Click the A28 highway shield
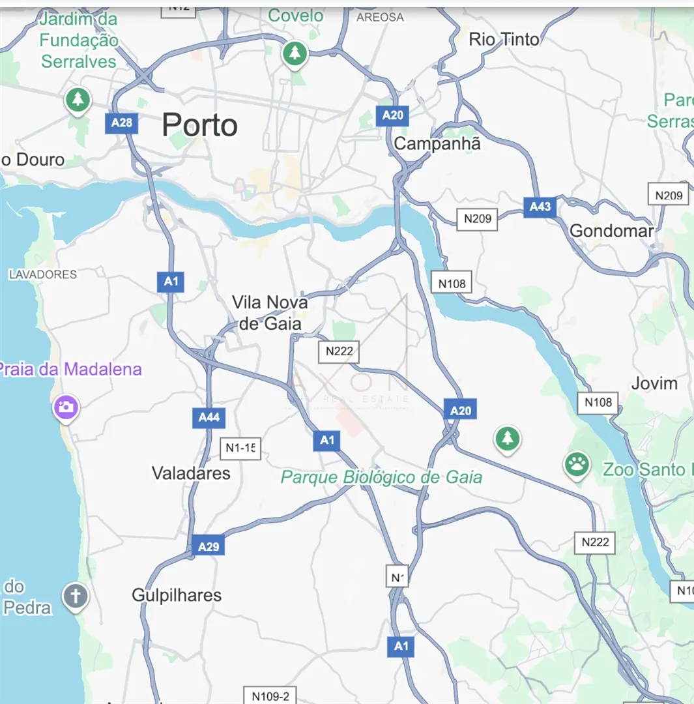 point(122,123)
